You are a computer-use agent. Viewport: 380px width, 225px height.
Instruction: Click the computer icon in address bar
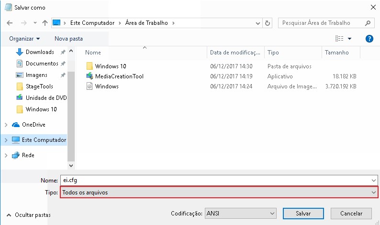56,23
